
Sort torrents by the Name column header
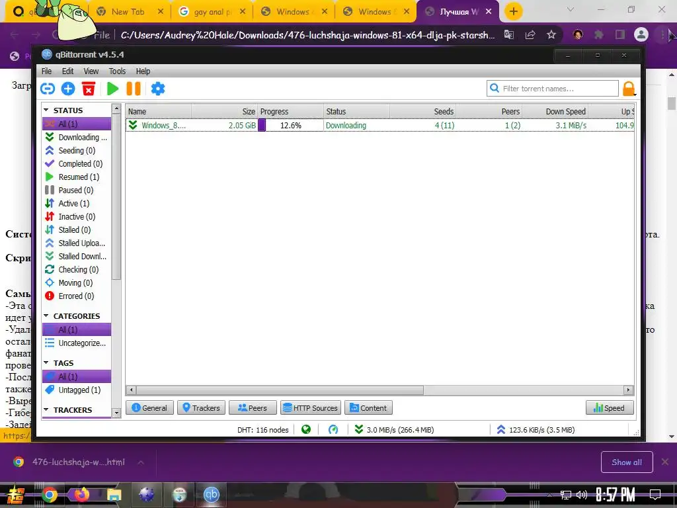pos(159,111)
